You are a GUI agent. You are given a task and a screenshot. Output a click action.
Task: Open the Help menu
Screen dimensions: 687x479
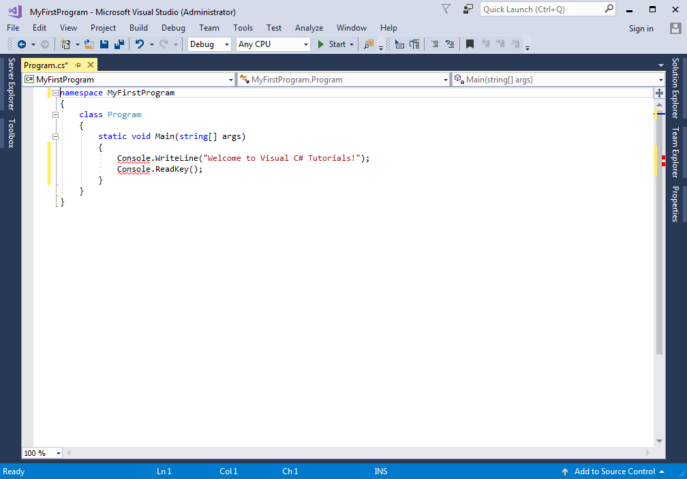[x=388, y=28]
